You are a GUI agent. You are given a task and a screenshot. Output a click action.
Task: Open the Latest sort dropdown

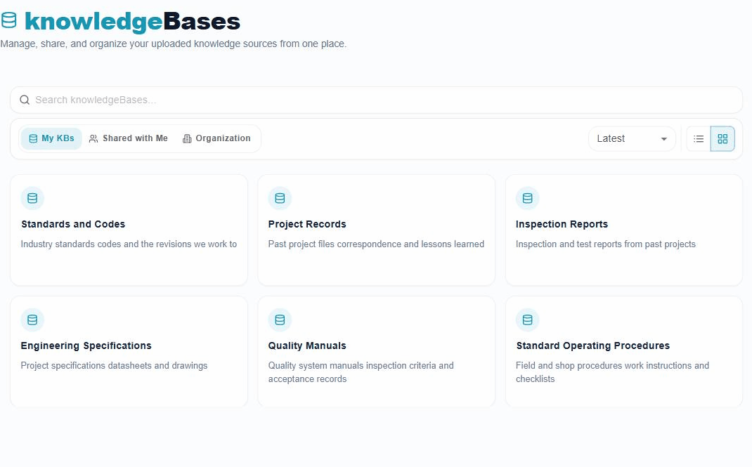pyautogui.click(x=632, y=139)
